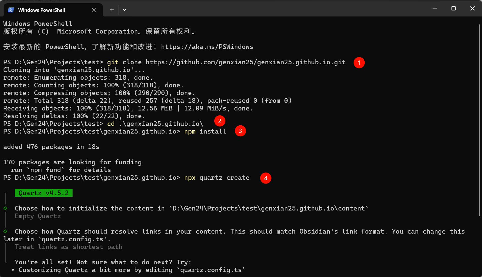Click the red step 4 marker
This screenshot has height=277, width=482.
[x=265, y=178]
